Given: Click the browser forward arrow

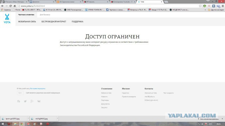Looking at the screenshot, I should click(x=6, y=6).
